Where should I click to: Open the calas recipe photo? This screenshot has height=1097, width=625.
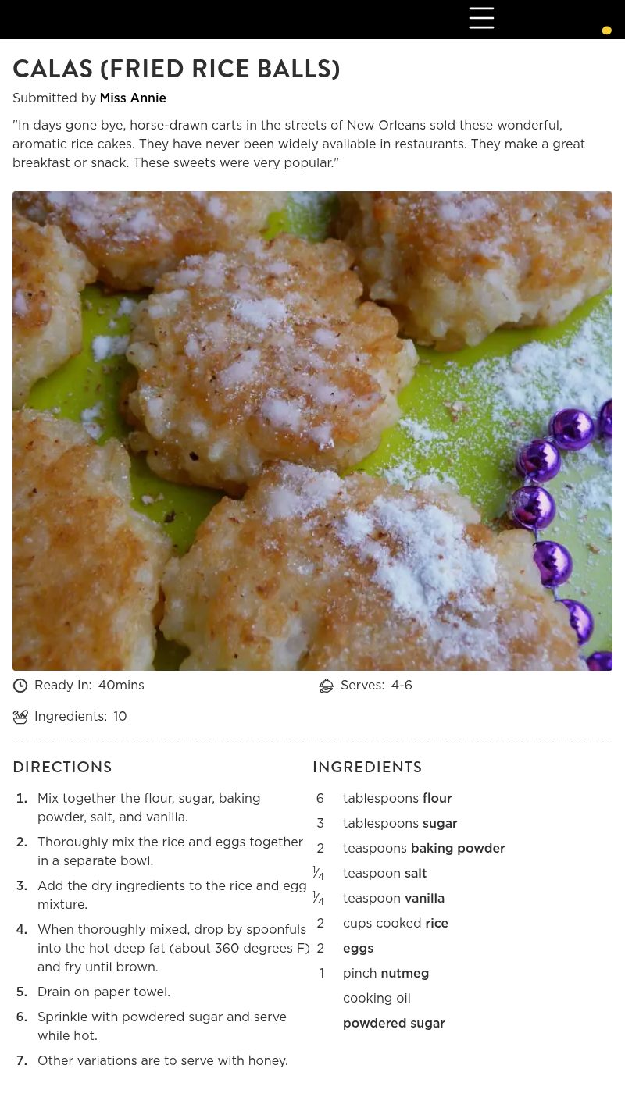point(312,431)
